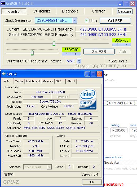
Task: Click OK in CPU-Z window
Action: click(x=92, y=182)
